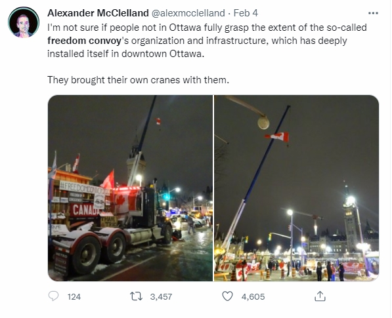Image resolution: width=392 pixels, height=318 pixels.
Task: View the 124 replies count
Action: pyautogui.click(x=74, y=296)
